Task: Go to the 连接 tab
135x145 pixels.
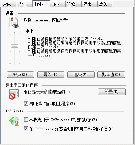Action: (73, 4)
